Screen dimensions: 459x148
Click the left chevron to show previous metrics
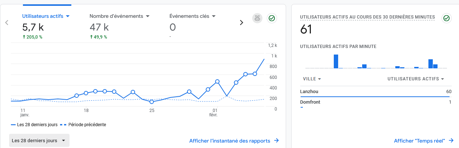(7, 23)
